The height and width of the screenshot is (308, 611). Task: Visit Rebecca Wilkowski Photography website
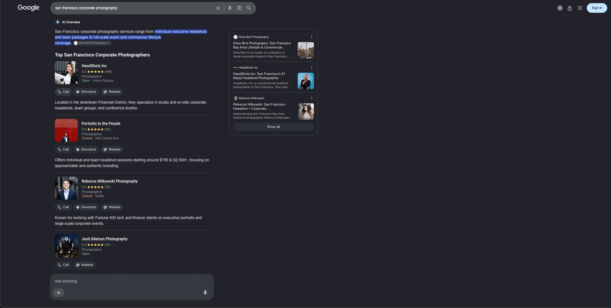coord(112,207)
